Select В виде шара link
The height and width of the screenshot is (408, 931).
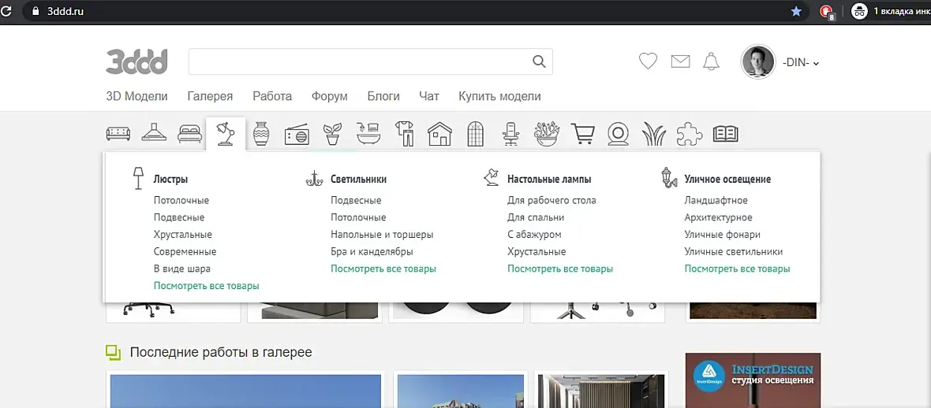181,269
